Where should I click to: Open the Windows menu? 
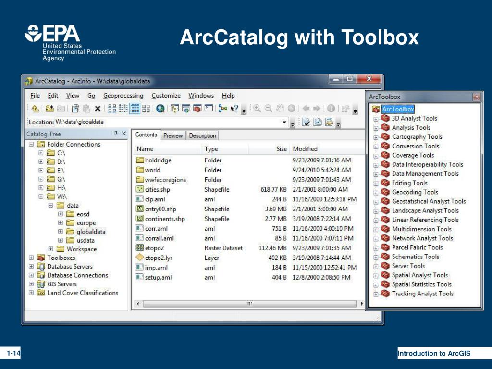pos(201,96)
